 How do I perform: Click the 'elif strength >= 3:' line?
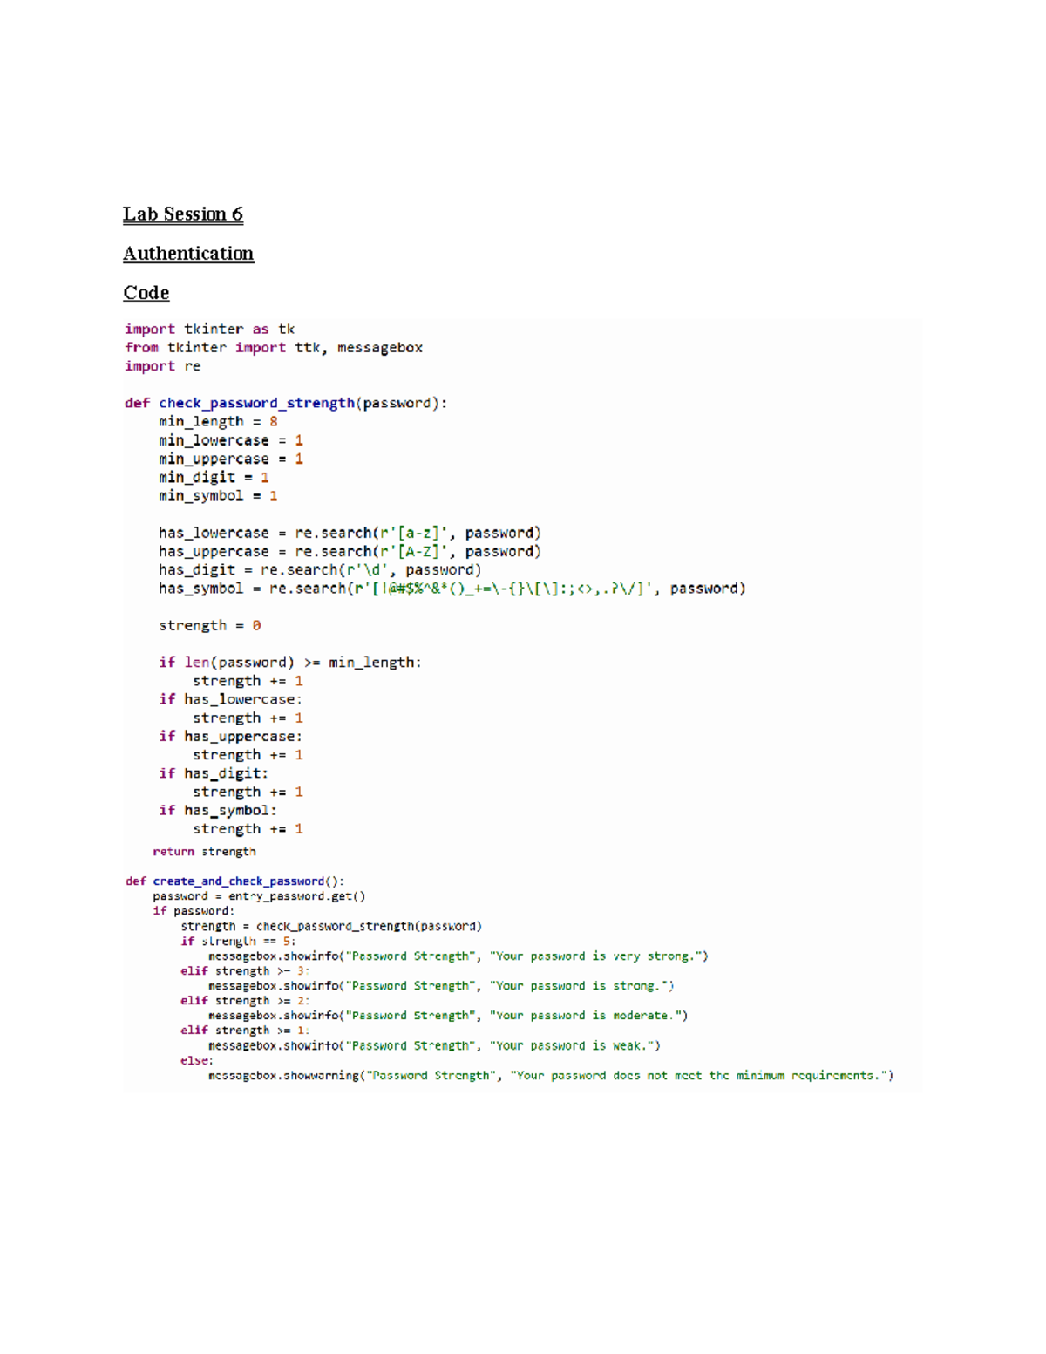point(245,970)
